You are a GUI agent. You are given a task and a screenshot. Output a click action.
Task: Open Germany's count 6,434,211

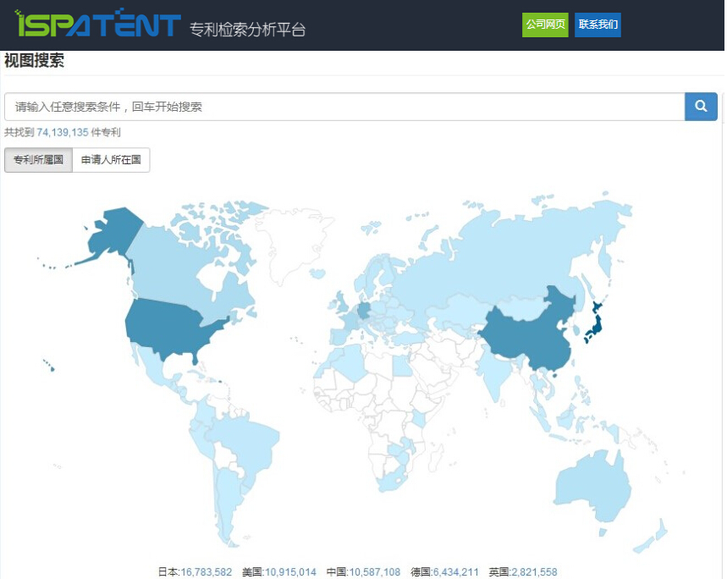point(455,572)
